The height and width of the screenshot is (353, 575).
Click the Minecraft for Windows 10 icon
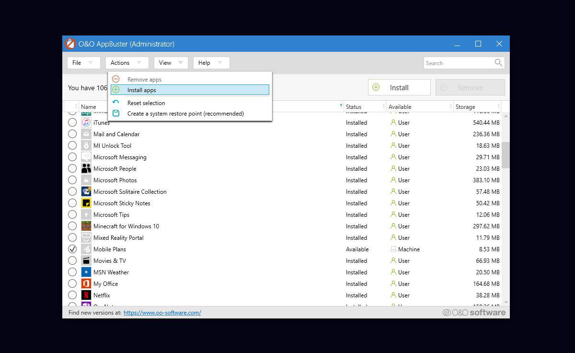click(86, 226)
